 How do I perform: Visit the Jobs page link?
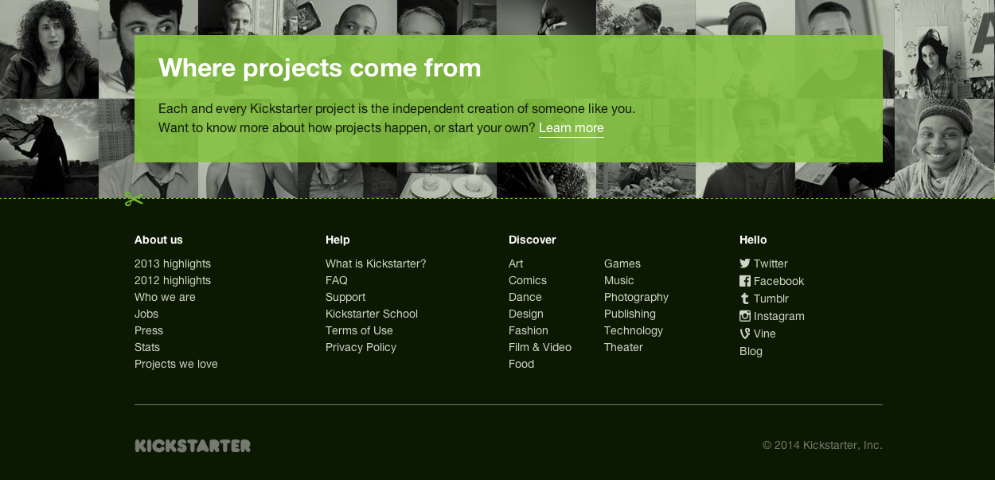[146, 314]
